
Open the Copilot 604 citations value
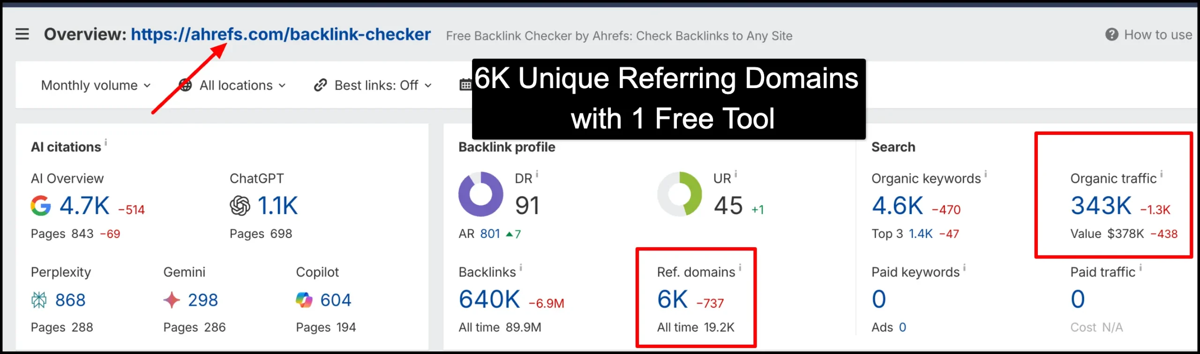tap(336, 300)
